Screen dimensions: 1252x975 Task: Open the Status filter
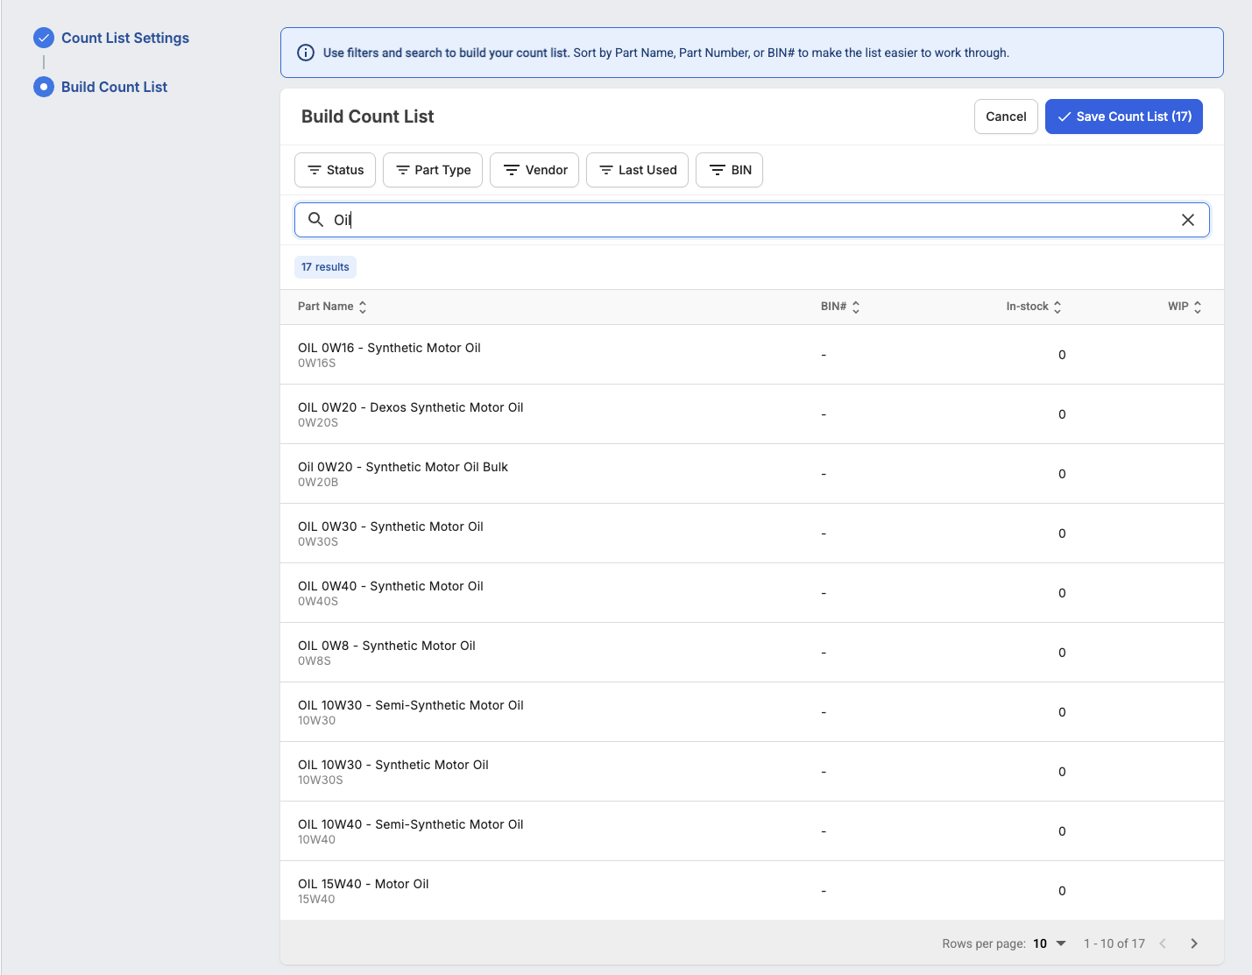(336, 170)
